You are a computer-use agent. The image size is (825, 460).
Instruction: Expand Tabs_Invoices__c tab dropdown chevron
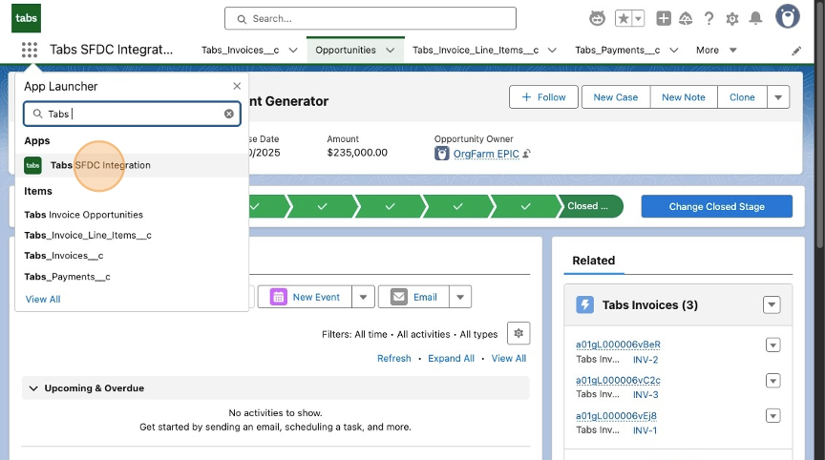coord(293,50)
